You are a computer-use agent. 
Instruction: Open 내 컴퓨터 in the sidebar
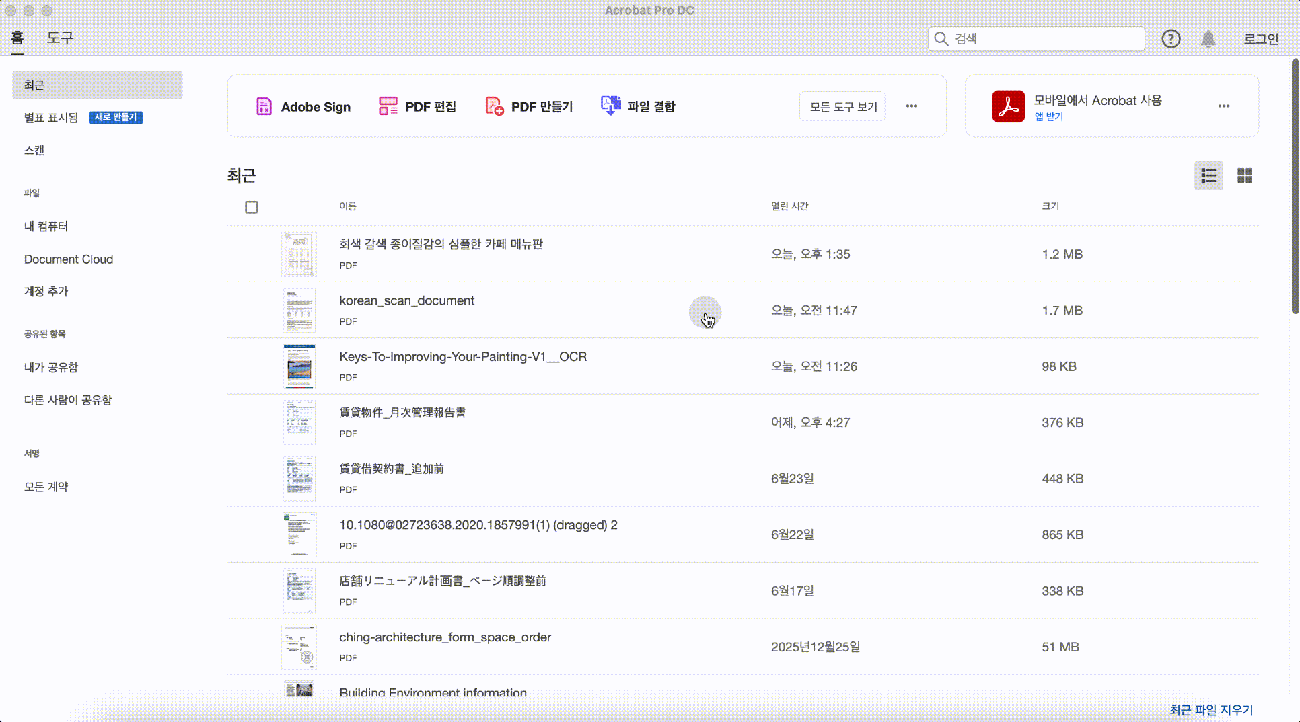(x=46, y=227)
